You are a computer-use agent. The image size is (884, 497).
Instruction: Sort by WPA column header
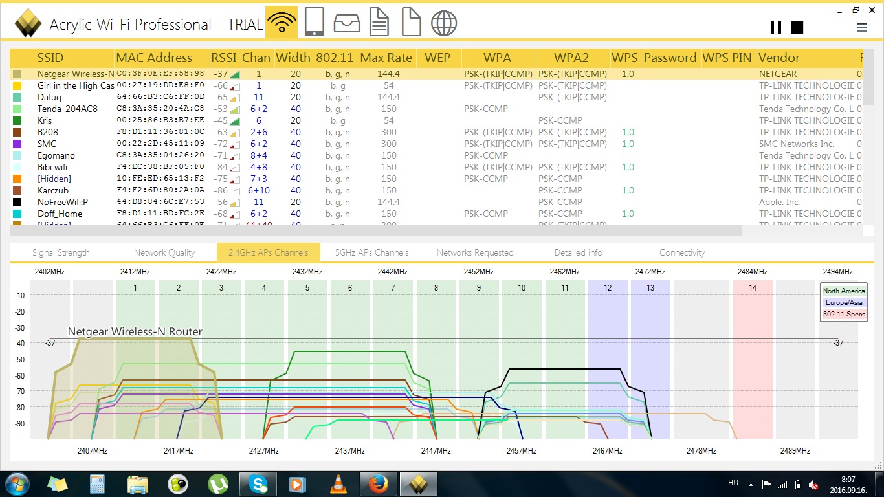497,58
